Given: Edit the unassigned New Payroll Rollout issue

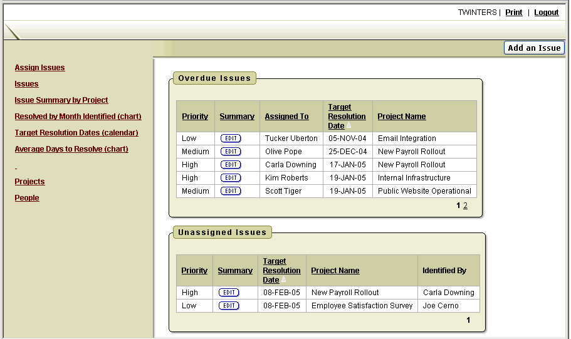Looking at the screenshot, I should [229, 293].
